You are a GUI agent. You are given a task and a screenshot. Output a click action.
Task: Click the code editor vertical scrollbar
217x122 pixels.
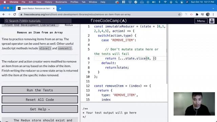167,54
